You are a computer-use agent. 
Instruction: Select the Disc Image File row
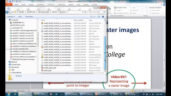pos(72,36)
